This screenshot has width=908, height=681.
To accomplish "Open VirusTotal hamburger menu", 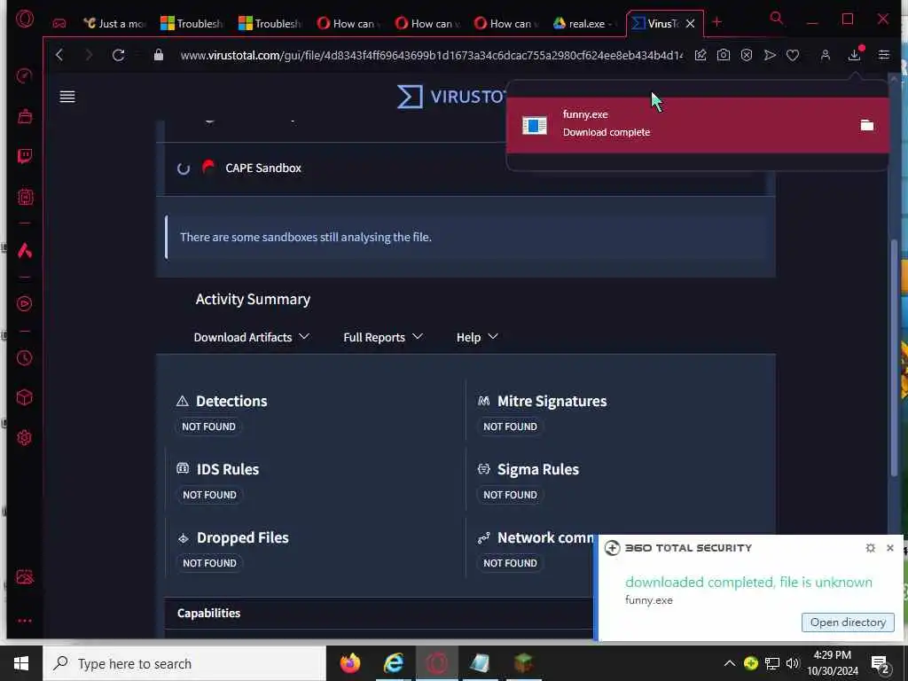I will [x=67, y=97].
